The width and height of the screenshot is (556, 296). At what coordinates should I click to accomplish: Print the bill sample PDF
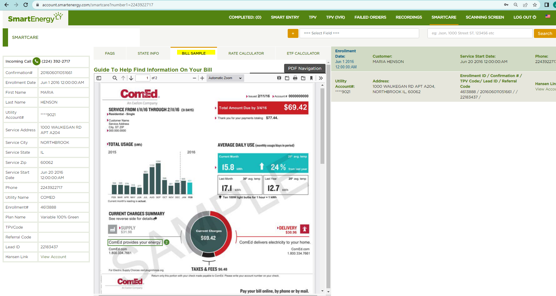(x=295, y=78)
